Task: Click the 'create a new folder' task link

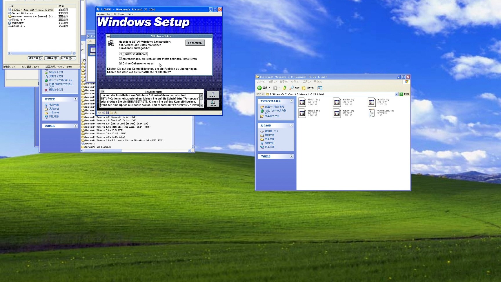Action: pos(274,107)
